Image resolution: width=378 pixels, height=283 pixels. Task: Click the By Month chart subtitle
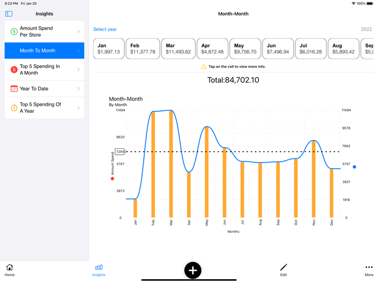[118, 105]
